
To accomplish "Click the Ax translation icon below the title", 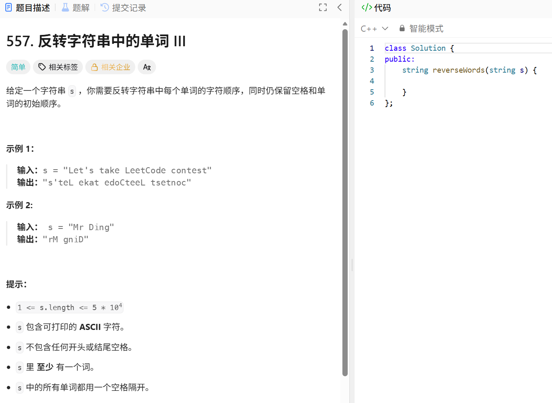I will click(147, 67).
